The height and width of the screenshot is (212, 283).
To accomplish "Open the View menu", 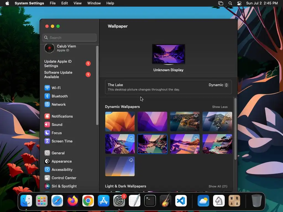I will (77, 3).
